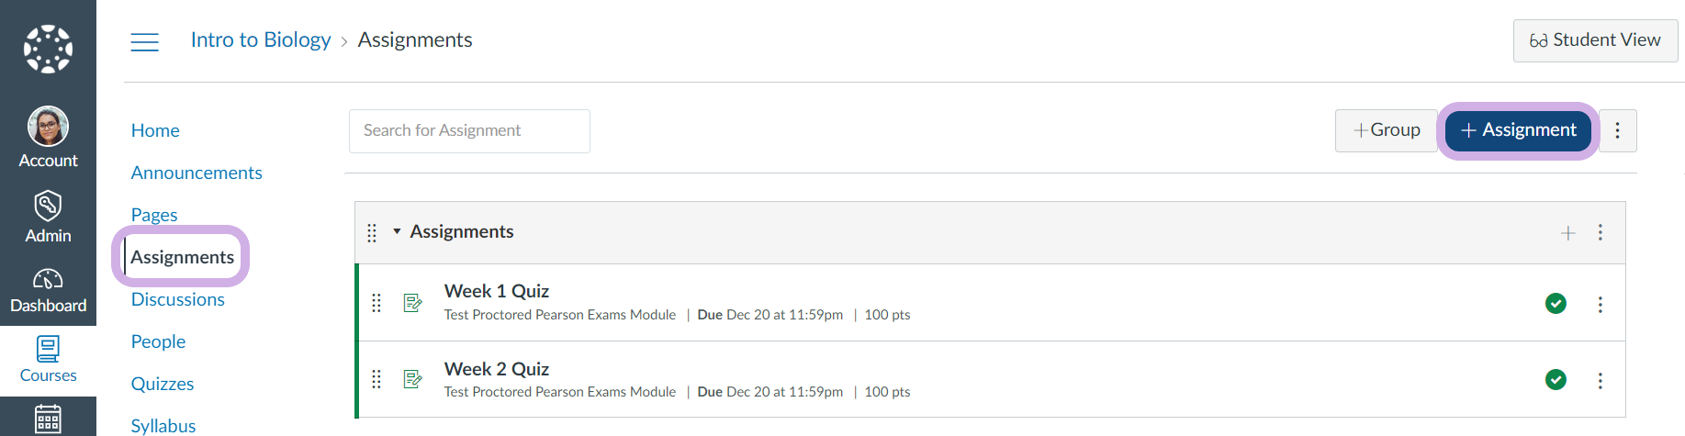Open the Admin shield icon

coord(48,206)
